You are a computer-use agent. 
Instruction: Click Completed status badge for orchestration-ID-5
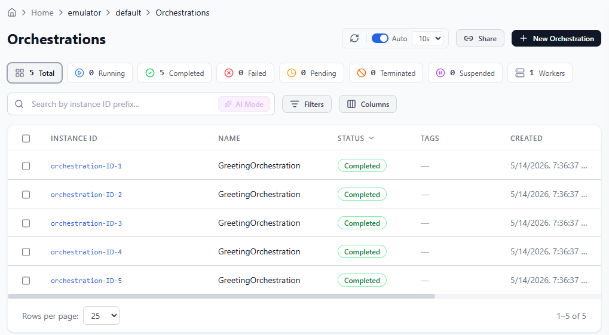[362, 281]
